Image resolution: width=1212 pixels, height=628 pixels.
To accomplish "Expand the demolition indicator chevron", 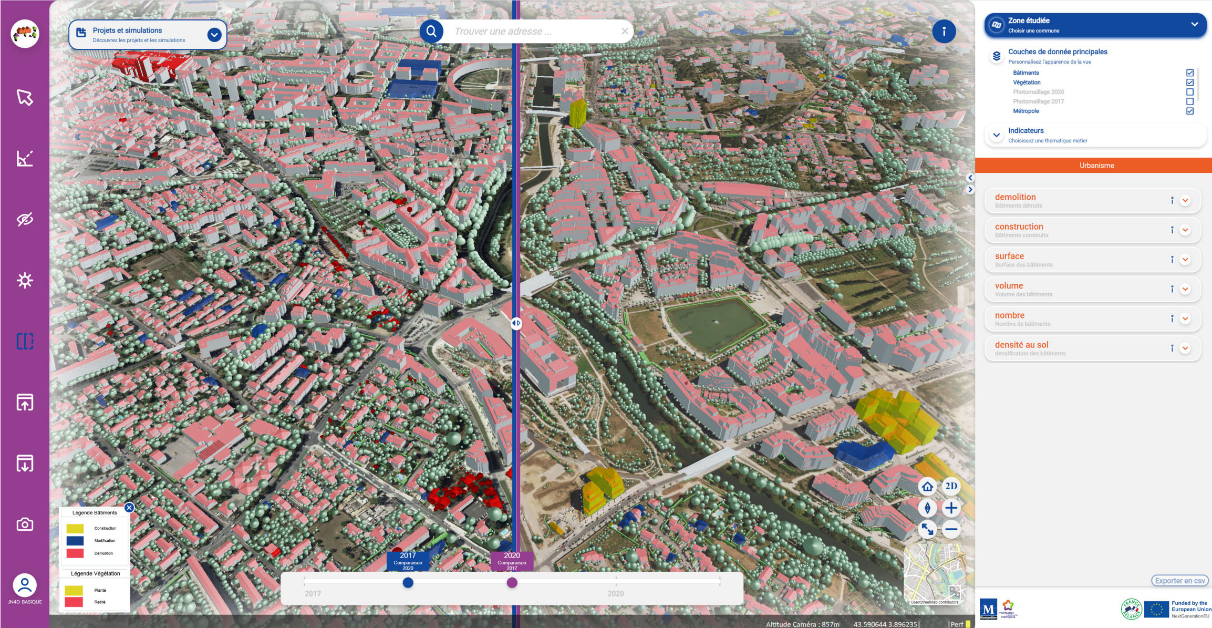I will point(1185,200).
